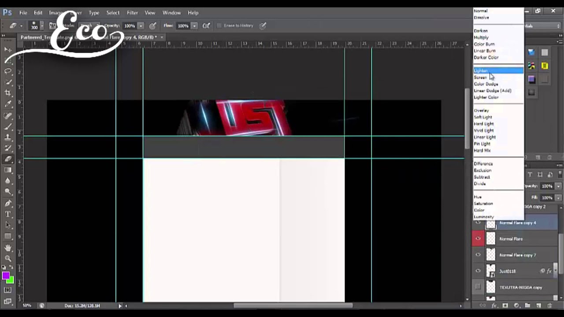Choose Luminosity blend mode

pyautogui.click(x=498, y=217)
